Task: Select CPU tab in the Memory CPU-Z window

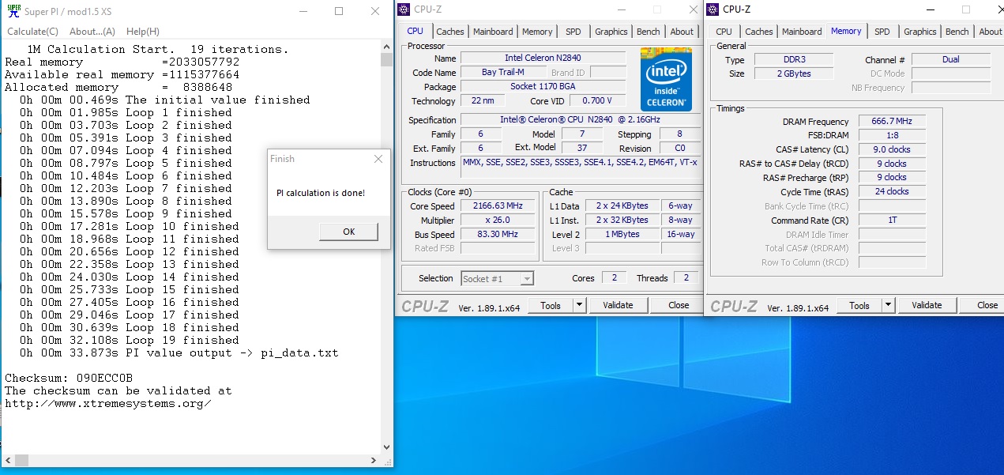Action: point(724,32)
